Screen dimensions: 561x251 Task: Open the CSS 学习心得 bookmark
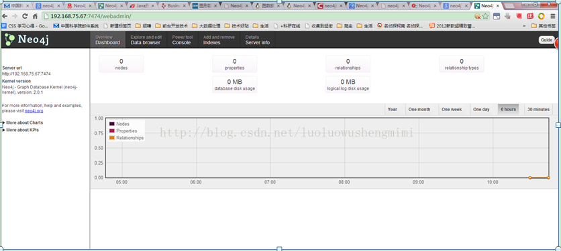25,25
